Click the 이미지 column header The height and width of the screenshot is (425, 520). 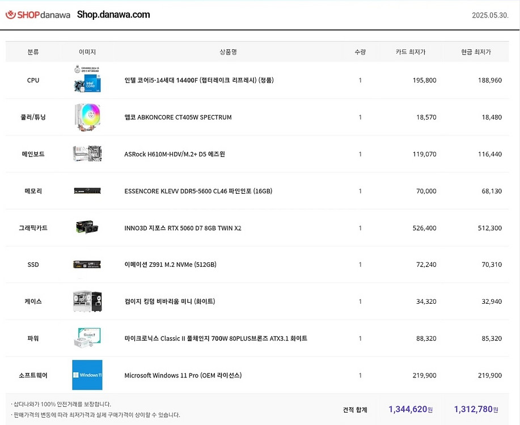87,52
